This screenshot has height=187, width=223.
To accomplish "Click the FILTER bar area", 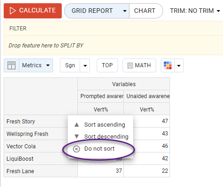I will pos(113,29).
